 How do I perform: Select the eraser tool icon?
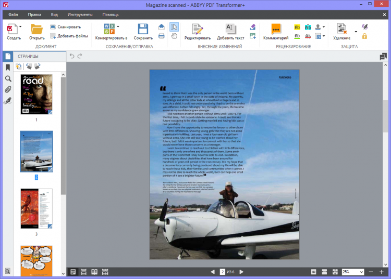(x=253, y=27)
